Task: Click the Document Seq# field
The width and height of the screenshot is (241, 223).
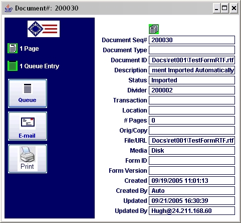Action: coord(192,40)
